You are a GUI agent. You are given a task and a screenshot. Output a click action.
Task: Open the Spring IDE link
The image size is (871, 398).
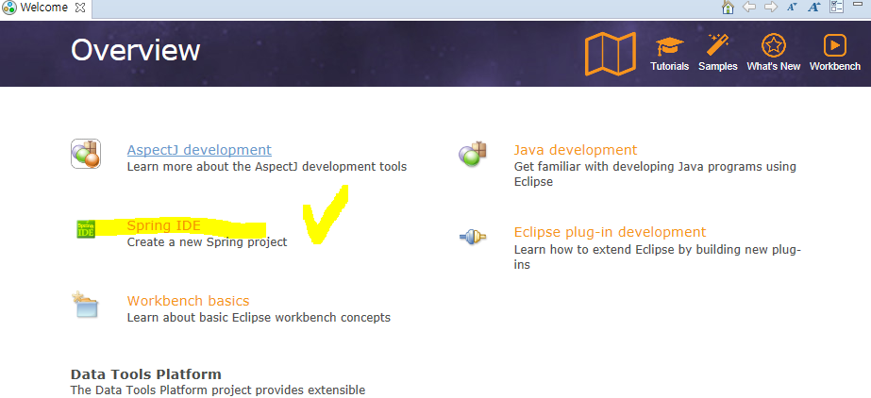pos(163,226)
